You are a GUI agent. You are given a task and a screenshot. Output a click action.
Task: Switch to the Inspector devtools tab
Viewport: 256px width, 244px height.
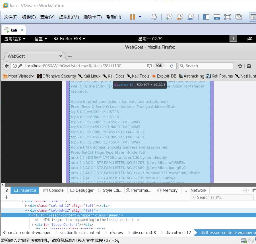[x=25, y=190]
